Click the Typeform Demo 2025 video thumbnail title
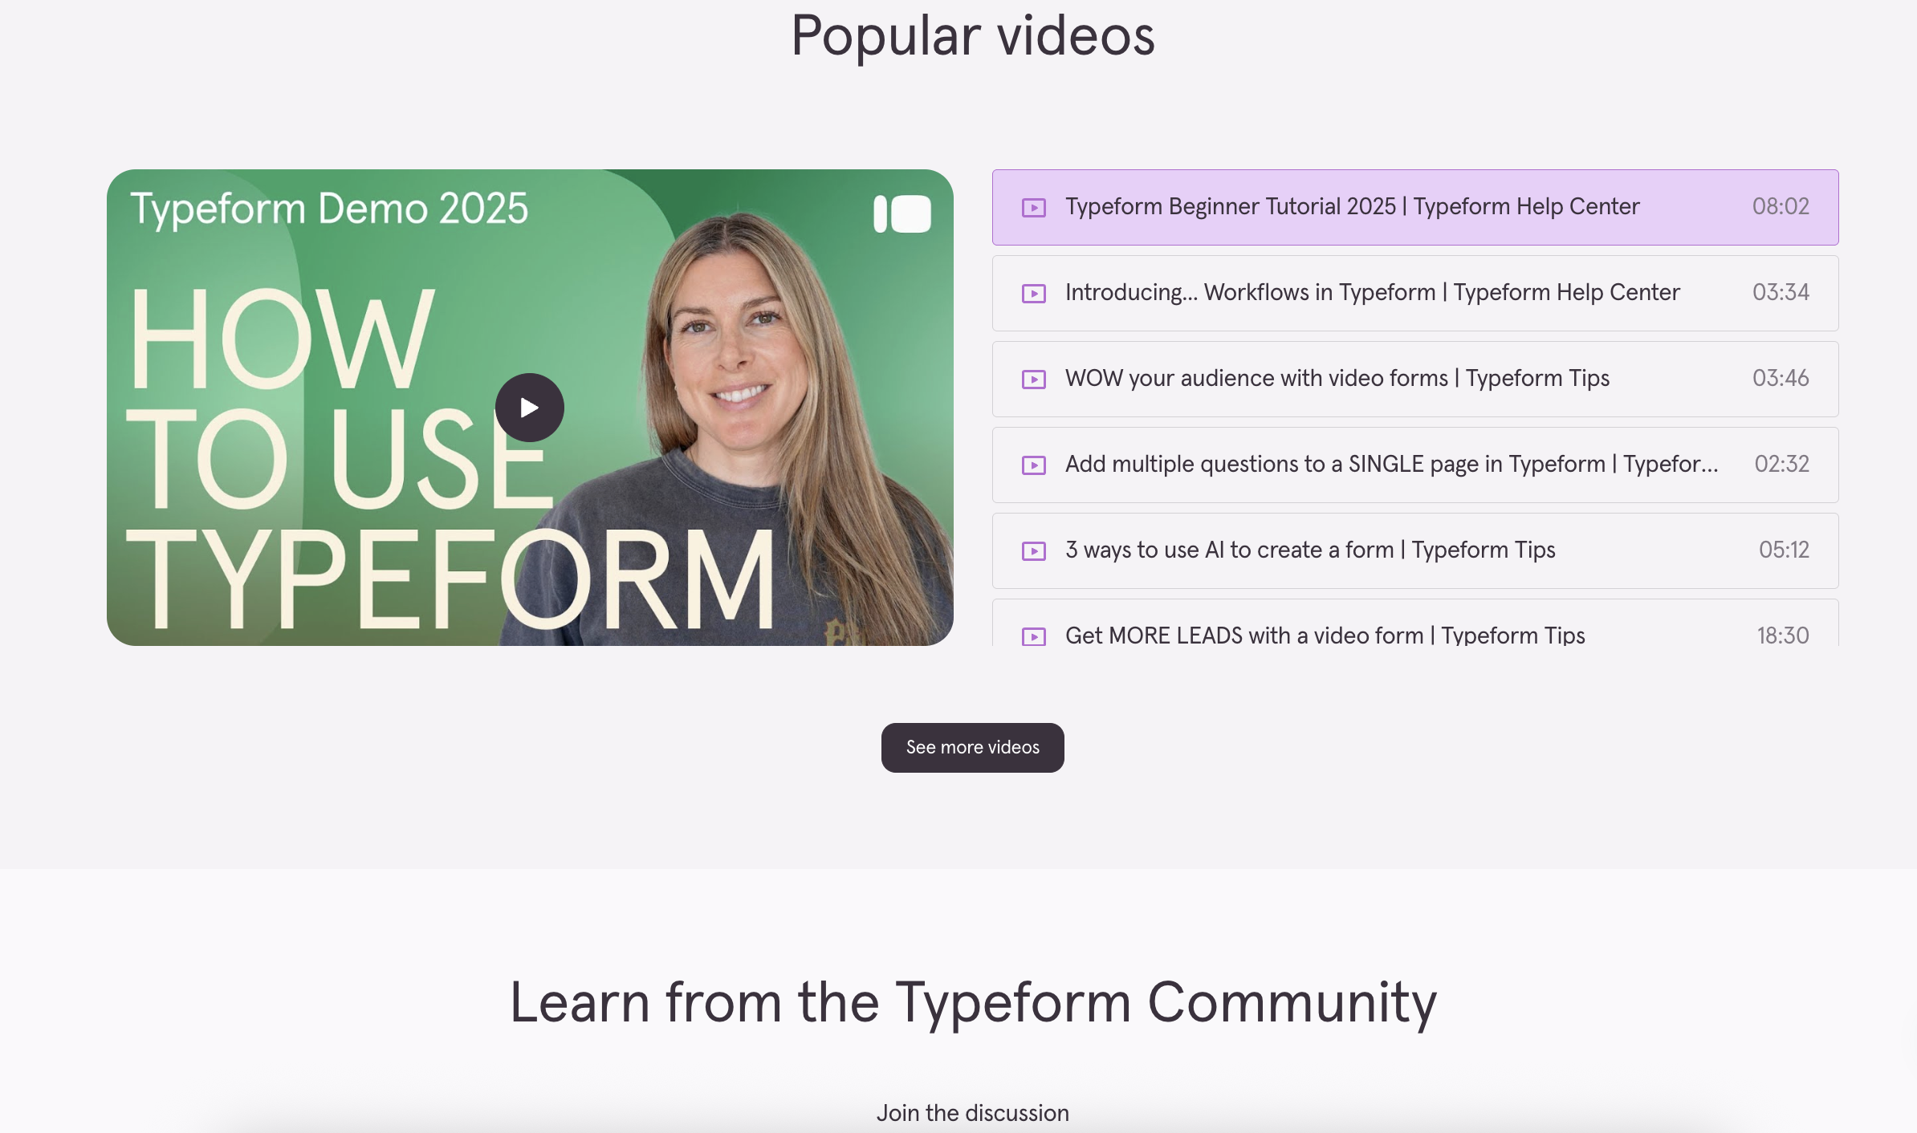Image resolution: width=1917 pixels, height=1133 pixels. point(329,209)
